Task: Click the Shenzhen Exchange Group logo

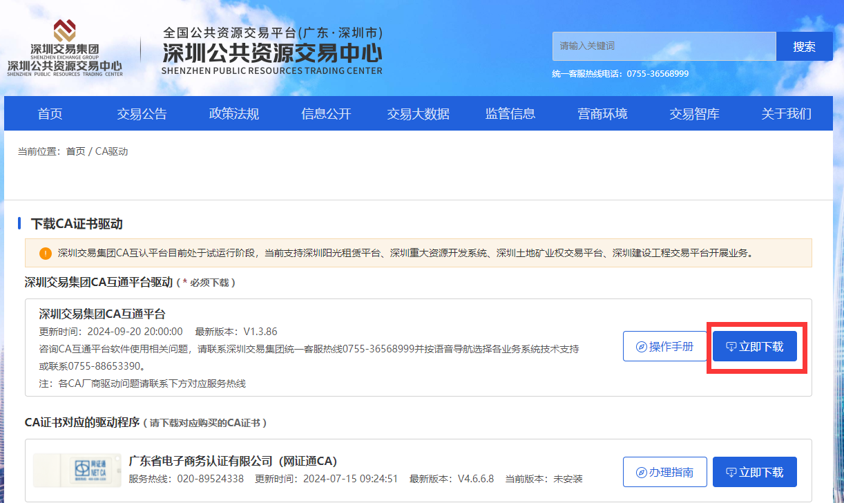Action: [x=65, y=48]
